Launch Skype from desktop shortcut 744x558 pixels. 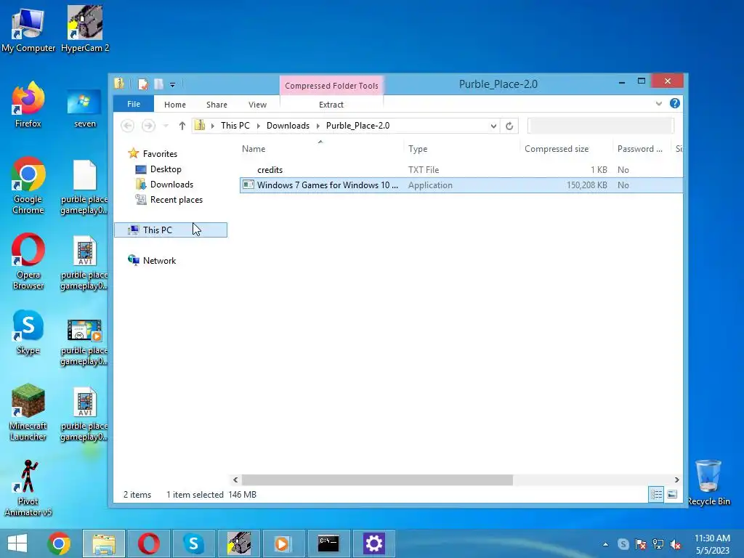coord(28,333)
